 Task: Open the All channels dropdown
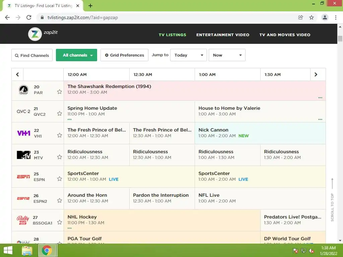(77, 55)
